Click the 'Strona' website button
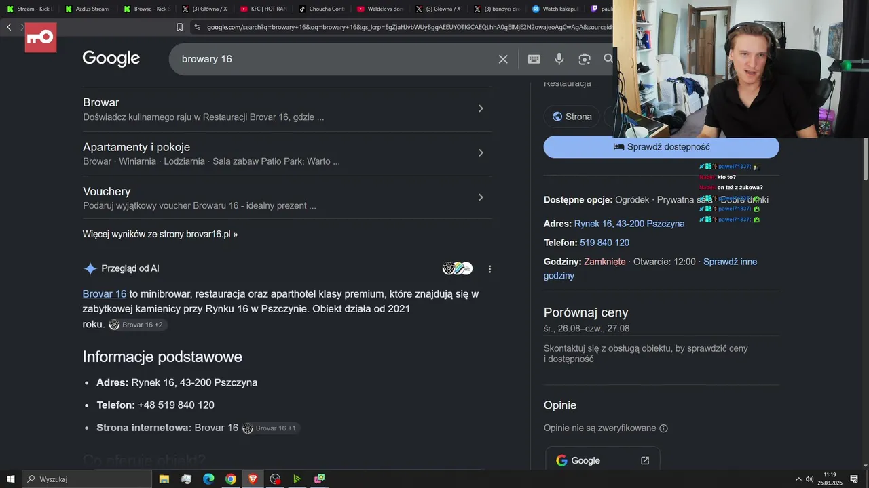This screenshot has height=488, width=869. point(572,117)
